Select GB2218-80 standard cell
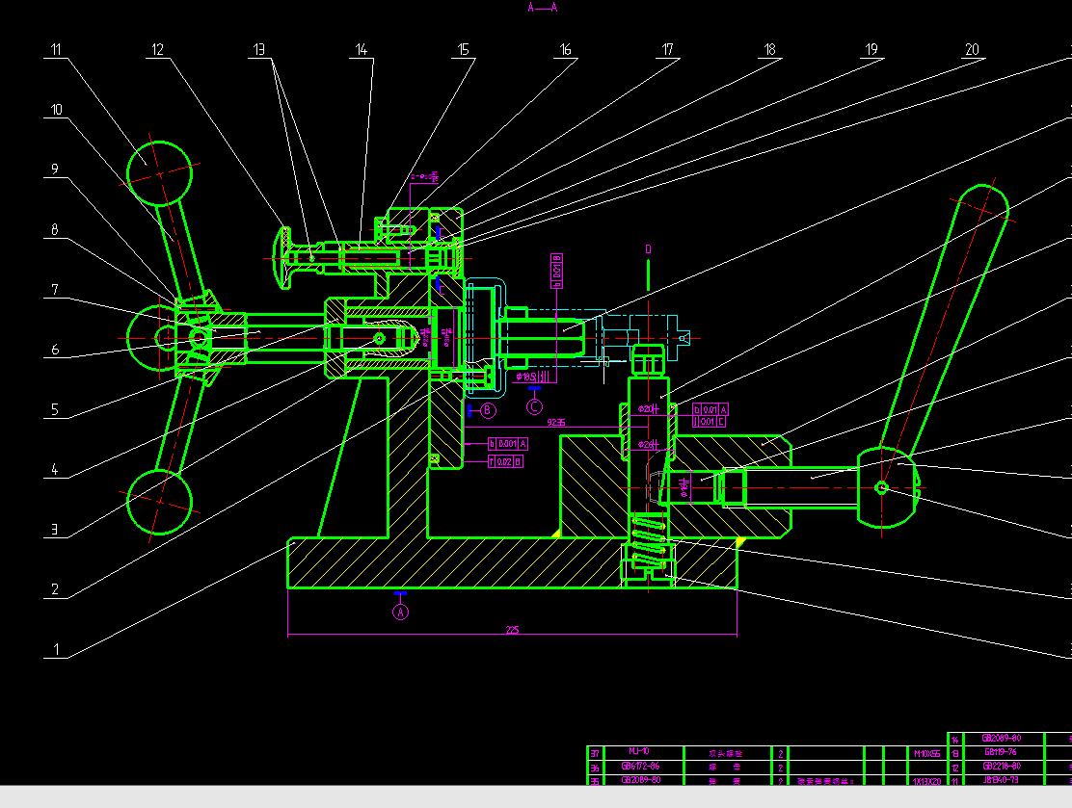The height and width of the screenshot is (808, 1072). click(x=1003, y=767)
